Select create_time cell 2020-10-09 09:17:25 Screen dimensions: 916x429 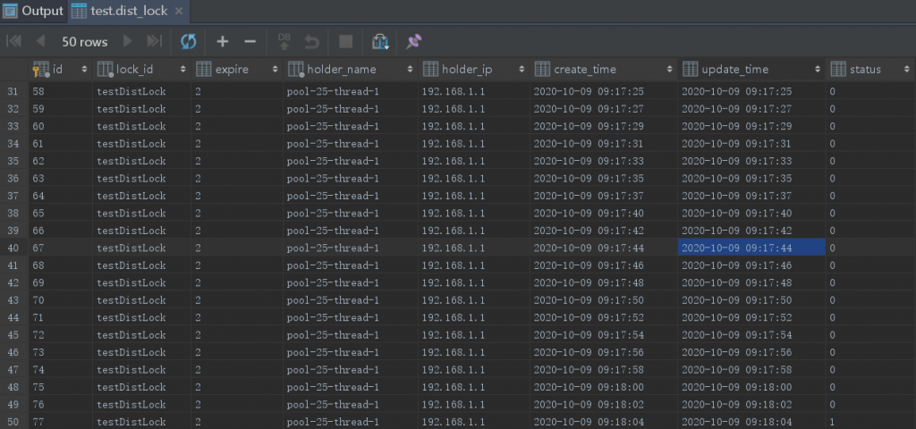pos(604,92)
